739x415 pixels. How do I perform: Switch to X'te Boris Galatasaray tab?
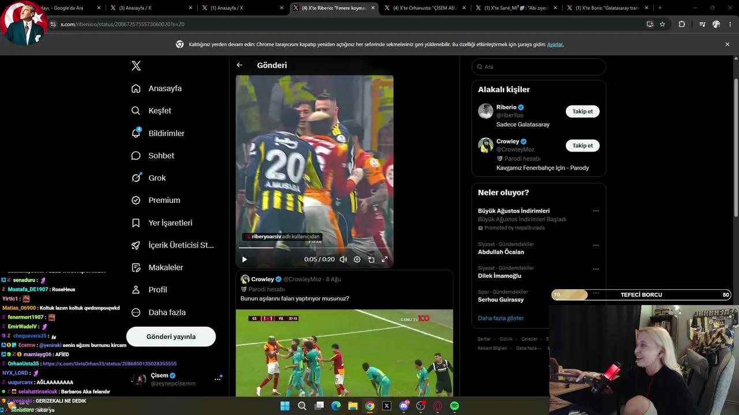coord(607,8)
